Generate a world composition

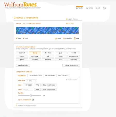point(74,53)
